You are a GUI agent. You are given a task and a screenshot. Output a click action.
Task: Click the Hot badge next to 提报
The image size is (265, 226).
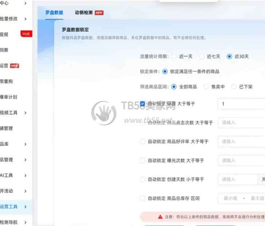[26, 34]
